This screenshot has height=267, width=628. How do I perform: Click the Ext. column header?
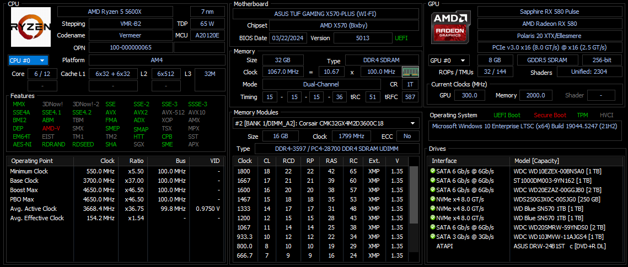tap(374, 161)
